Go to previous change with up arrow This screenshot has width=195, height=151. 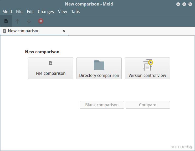coord(18,21)
